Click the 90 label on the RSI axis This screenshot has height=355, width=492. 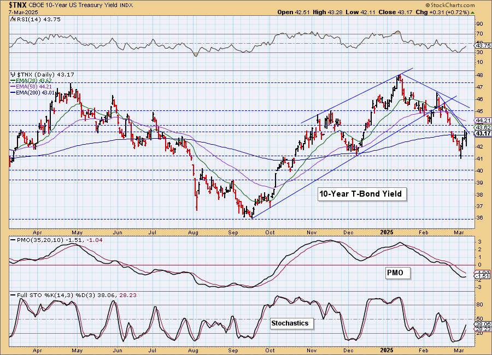pos(480,24)
